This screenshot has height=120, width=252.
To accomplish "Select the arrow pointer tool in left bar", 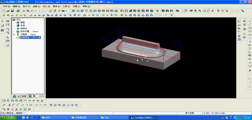I will click(x=2, y=21).
